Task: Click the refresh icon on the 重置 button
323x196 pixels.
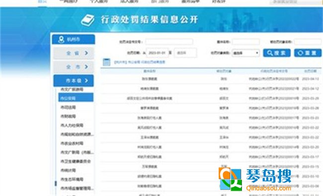Action: [x=300, y=53]
